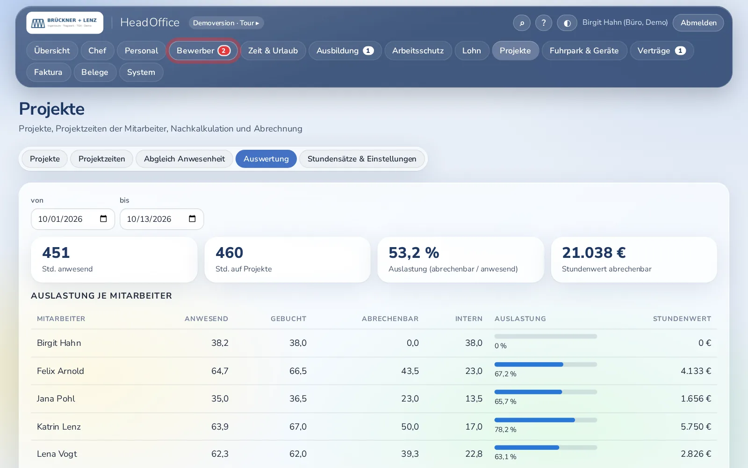Open the search icon button
The width and height of the screenshot is (748, 468).
[522, 22]
